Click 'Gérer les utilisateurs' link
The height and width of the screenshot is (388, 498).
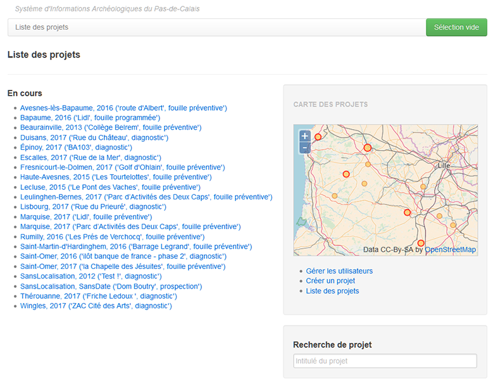(x=339, y=271)
